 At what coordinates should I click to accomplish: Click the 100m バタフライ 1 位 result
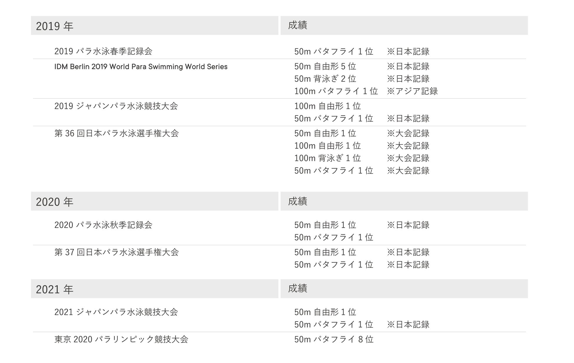[x=336, y=91]
